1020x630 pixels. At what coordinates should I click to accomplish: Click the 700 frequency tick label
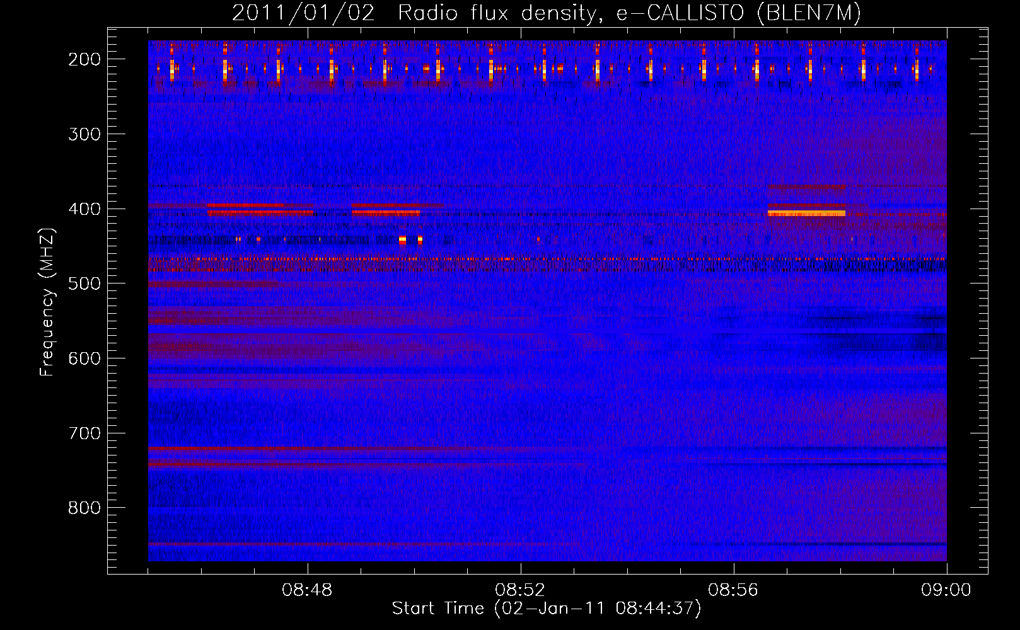pos(84,433)
